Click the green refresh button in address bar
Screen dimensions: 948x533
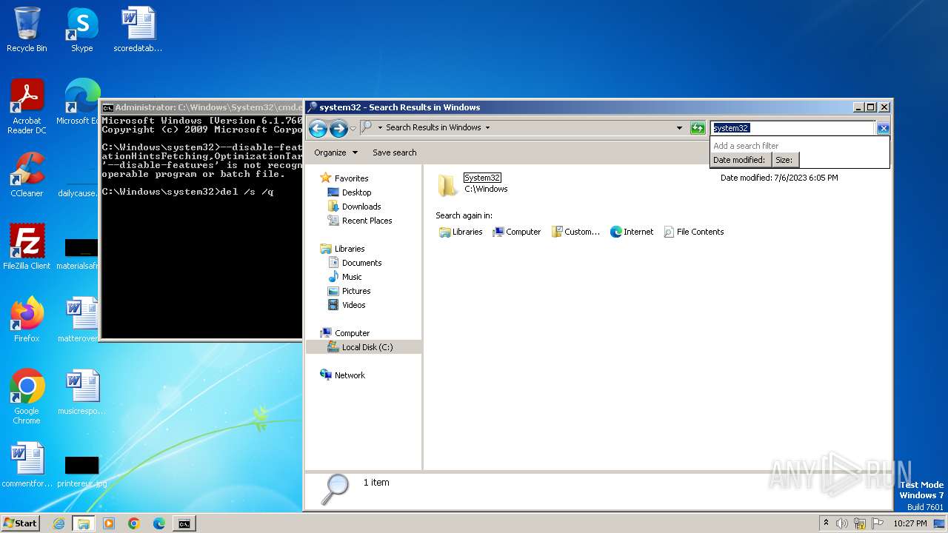click(x=698, y=128)
